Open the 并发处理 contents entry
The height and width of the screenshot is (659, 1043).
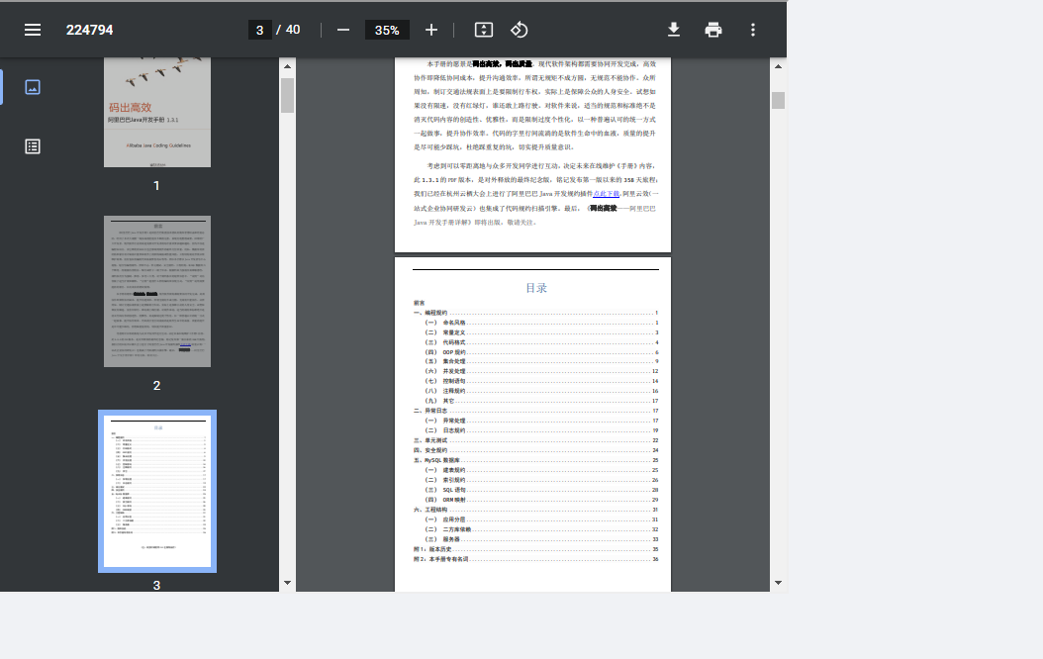click(x=540, y=372)
